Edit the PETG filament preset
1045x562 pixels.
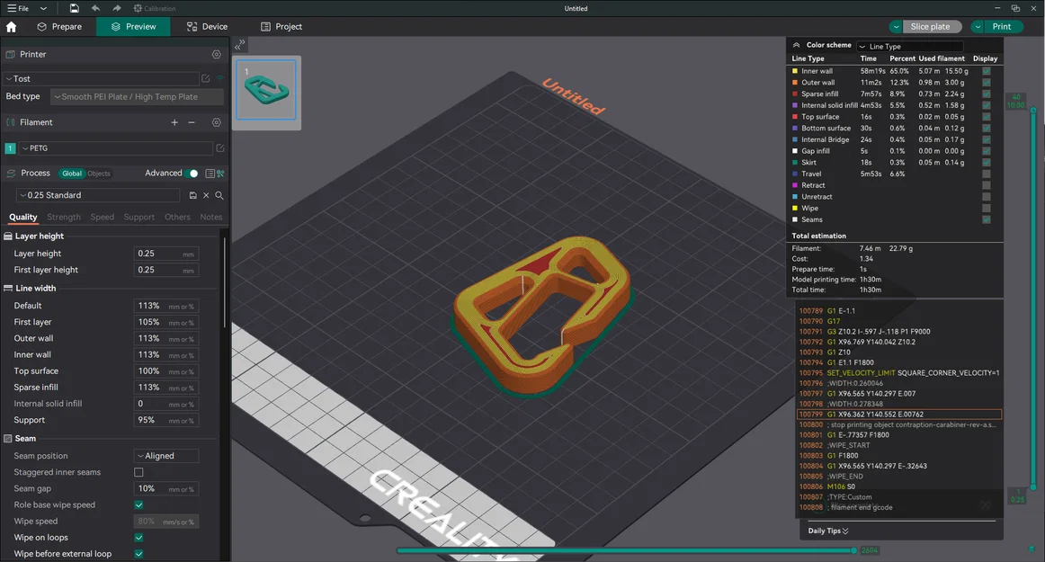[x=220, y=148]
